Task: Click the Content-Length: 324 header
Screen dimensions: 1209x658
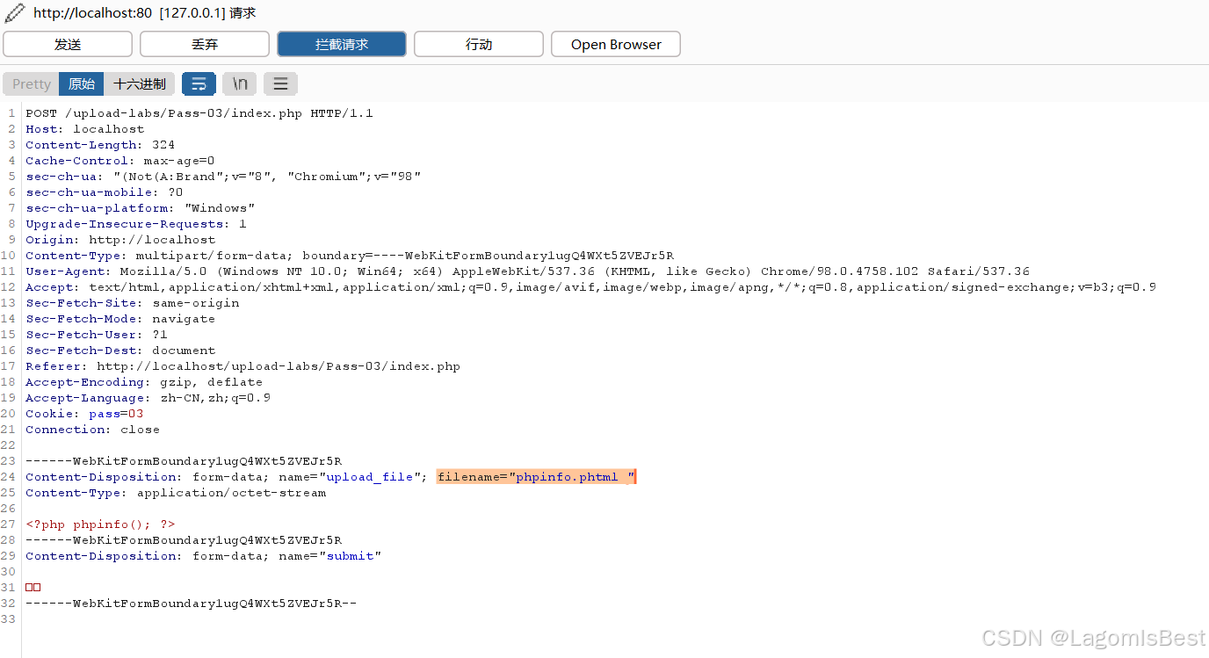Action: (x=100, y=145)
